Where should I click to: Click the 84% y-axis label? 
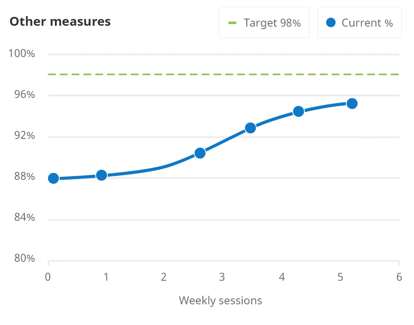tap(23, 218)
